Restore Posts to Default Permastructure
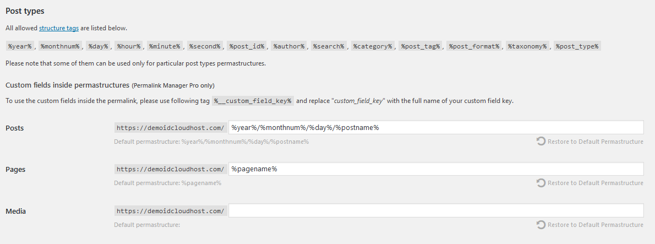Screen dimensions: 655x244 (590, 141)
